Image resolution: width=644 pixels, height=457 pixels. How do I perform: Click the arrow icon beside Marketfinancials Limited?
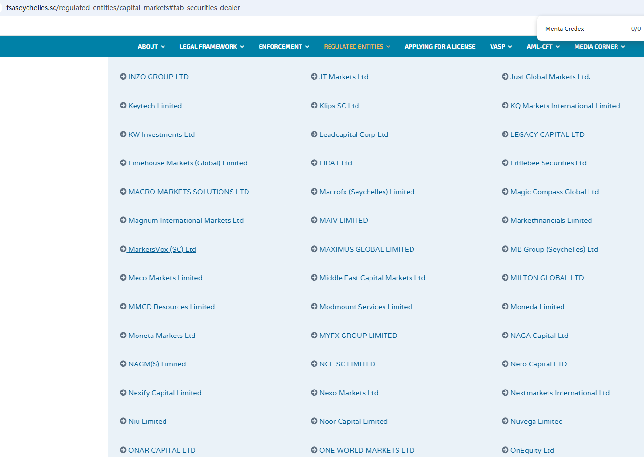coord(505,220)
